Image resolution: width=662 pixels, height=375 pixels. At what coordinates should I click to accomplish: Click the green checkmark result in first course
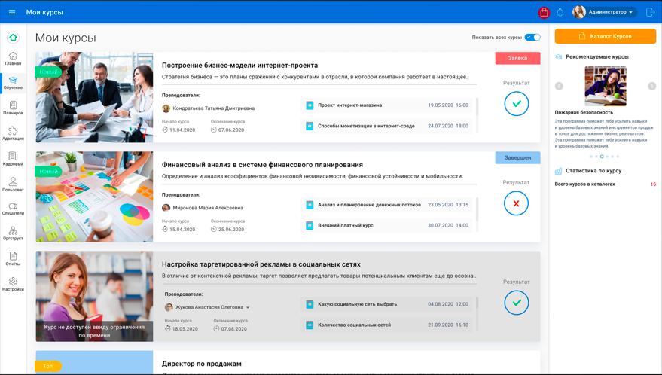[x=517, y=103]
